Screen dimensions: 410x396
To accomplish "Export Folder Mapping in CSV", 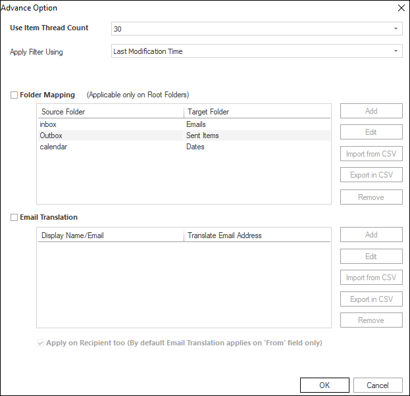I will click(x=371, y=175).
